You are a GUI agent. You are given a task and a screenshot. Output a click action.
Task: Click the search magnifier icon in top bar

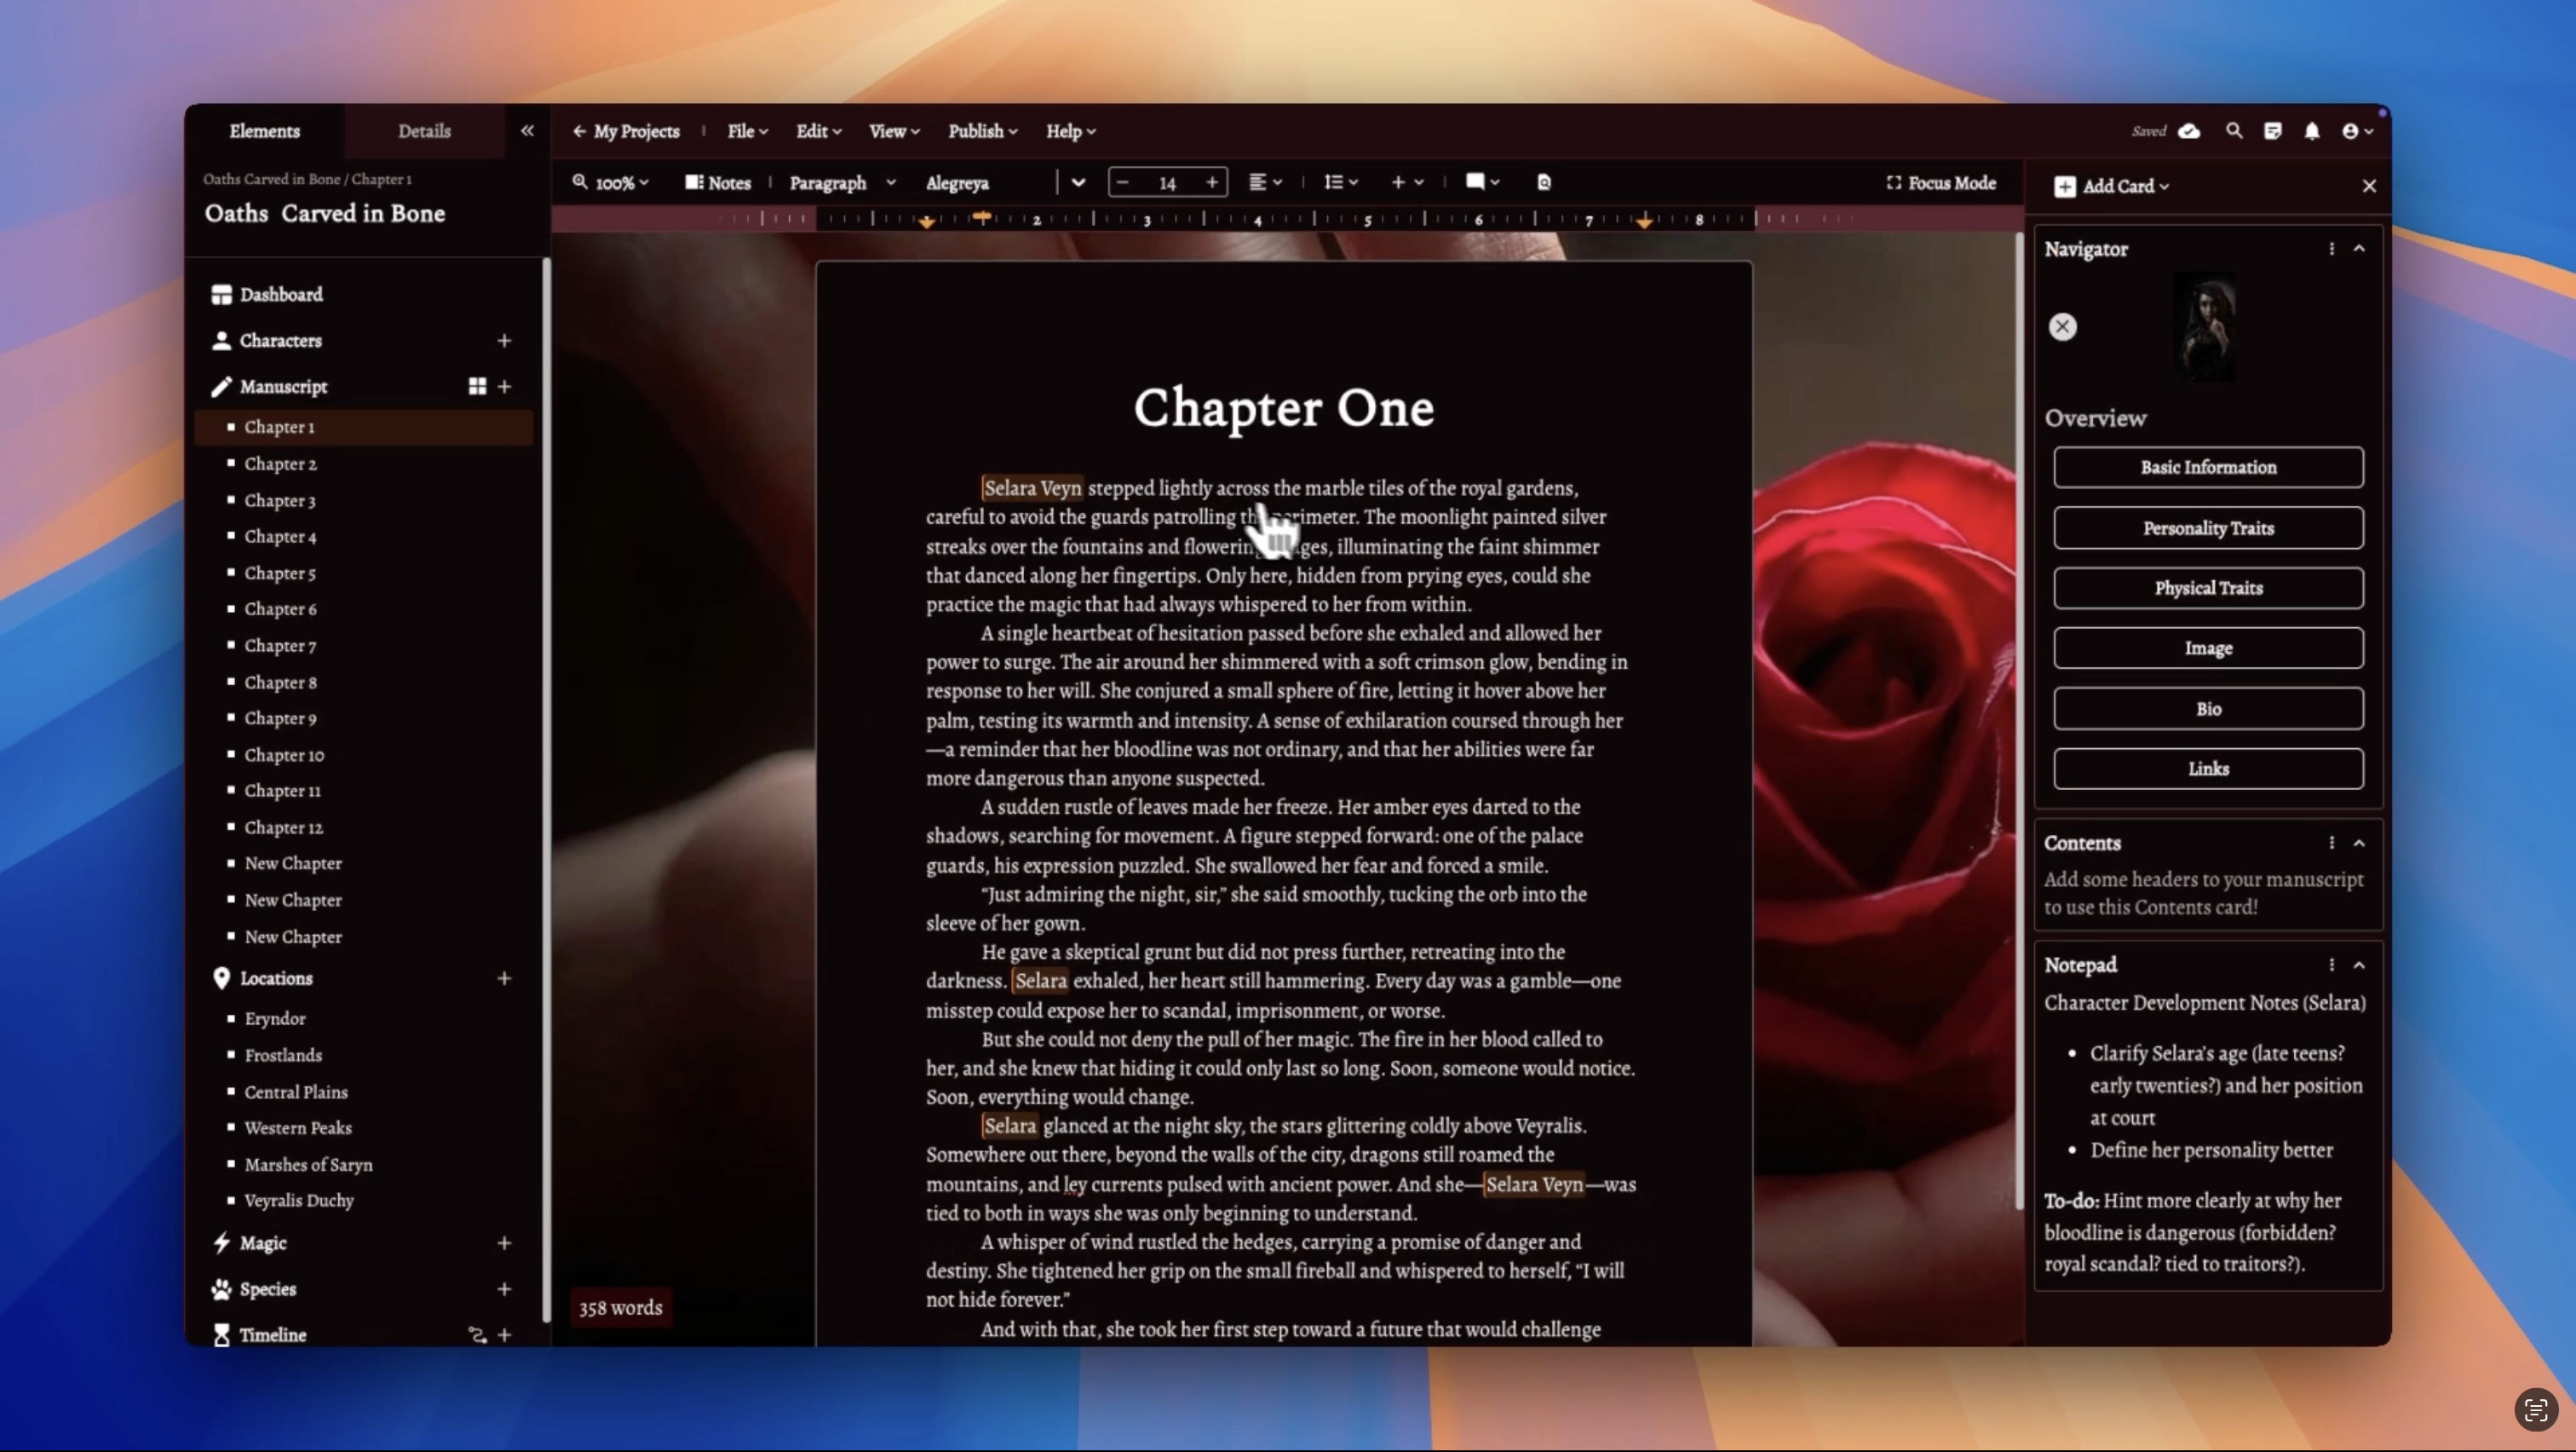point(2233,131)
